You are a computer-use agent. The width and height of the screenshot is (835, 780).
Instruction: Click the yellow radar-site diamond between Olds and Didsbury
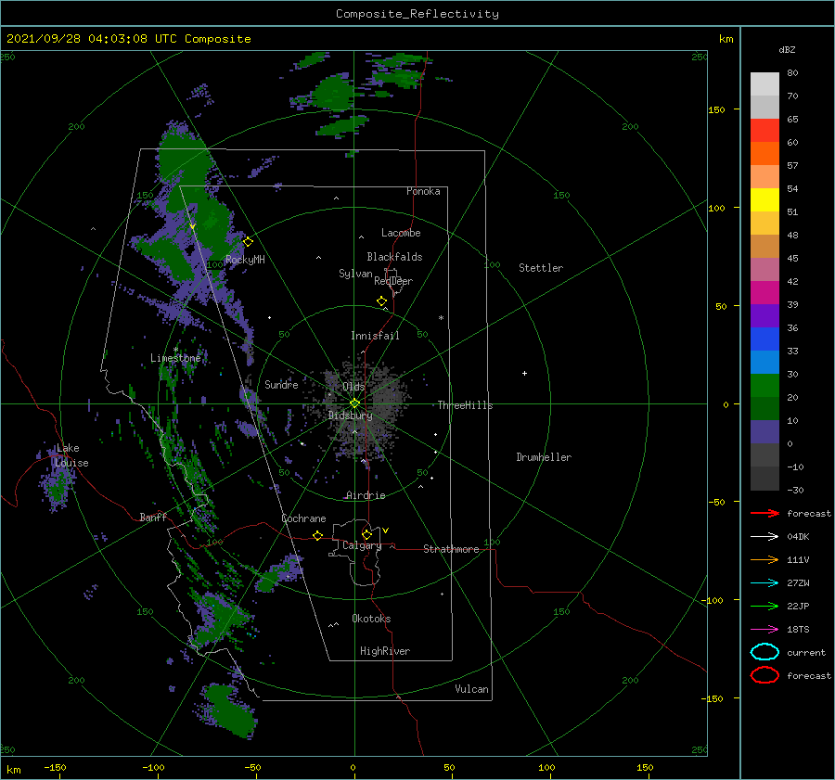pyautogui.click(x=354, y=403)
